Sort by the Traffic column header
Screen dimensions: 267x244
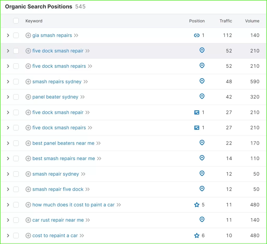[226, 21]
